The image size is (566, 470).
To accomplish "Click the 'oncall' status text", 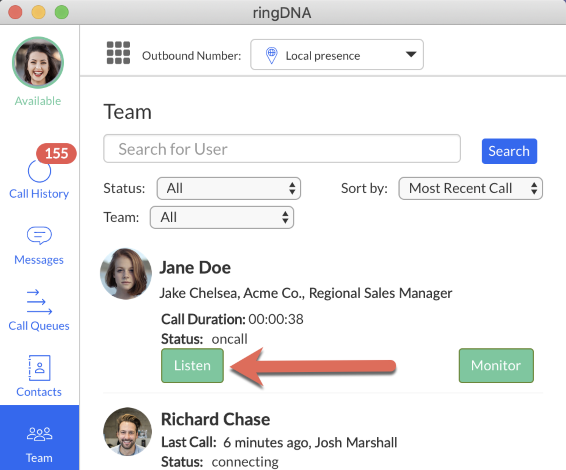I will pyautogui.click(x=229, y=339).
